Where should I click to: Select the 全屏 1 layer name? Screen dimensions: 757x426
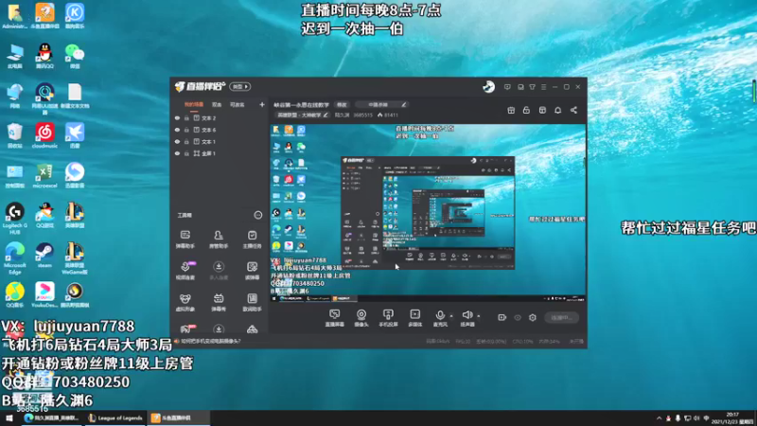pos(208,153)
